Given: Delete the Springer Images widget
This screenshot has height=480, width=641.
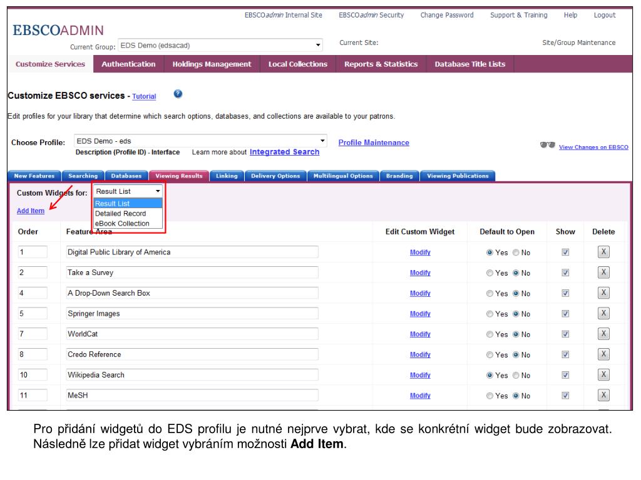Looking at the screenshot, I should [603, 313].
